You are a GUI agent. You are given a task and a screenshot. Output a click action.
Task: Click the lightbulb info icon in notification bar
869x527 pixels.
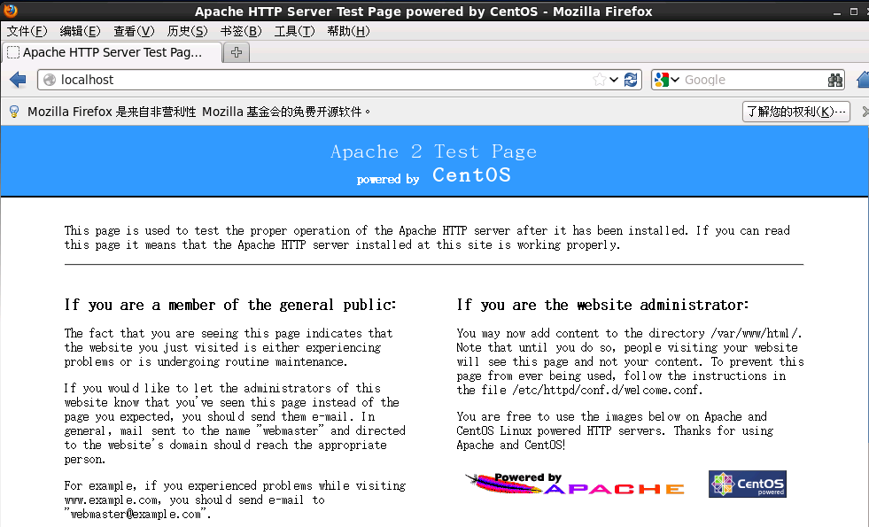14,112
